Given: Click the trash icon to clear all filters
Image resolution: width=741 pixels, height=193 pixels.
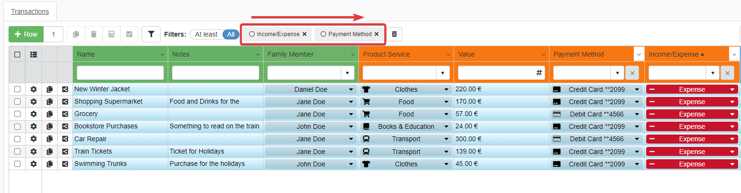Looking at the screenshot, I should (x=394, y=34).
